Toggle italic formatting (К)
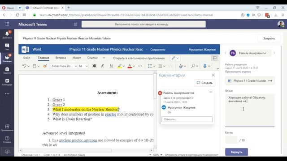 [103, 66]
